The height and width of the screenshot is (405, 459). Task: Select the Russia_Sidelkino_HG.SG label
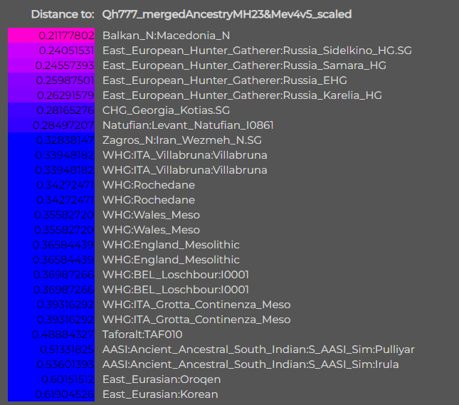257,51
